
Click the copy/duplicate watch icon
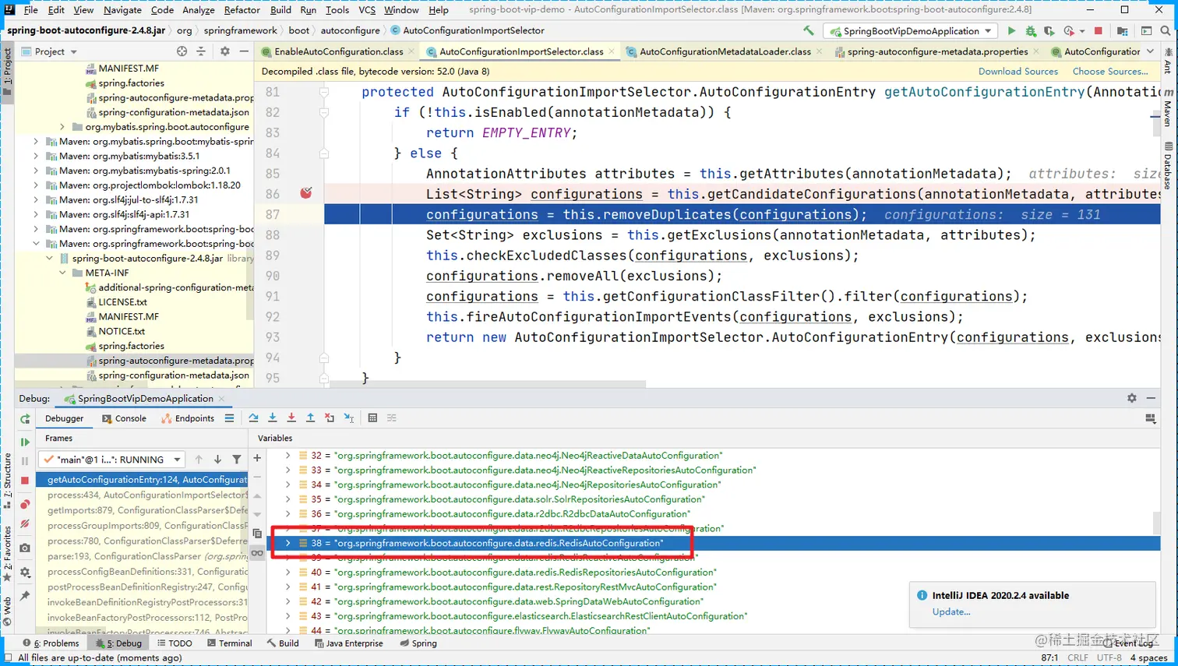tap(257, 534)
